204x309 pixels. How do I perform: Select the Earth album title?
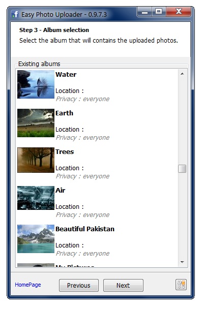click(x=64, y=113)
